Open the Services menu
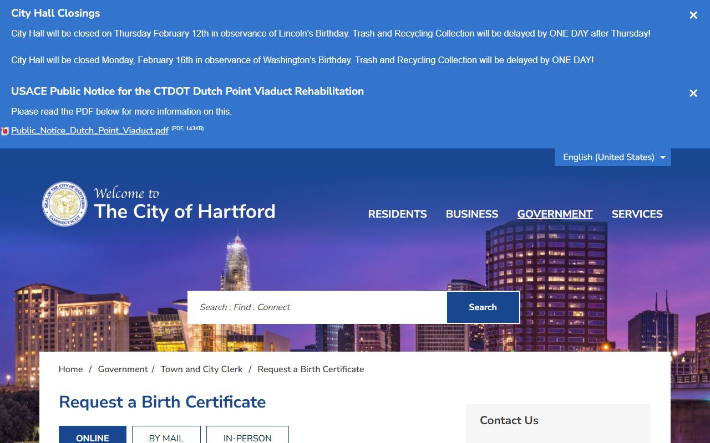The height and width of the screenshot is (443, 710). click(637, 214)
